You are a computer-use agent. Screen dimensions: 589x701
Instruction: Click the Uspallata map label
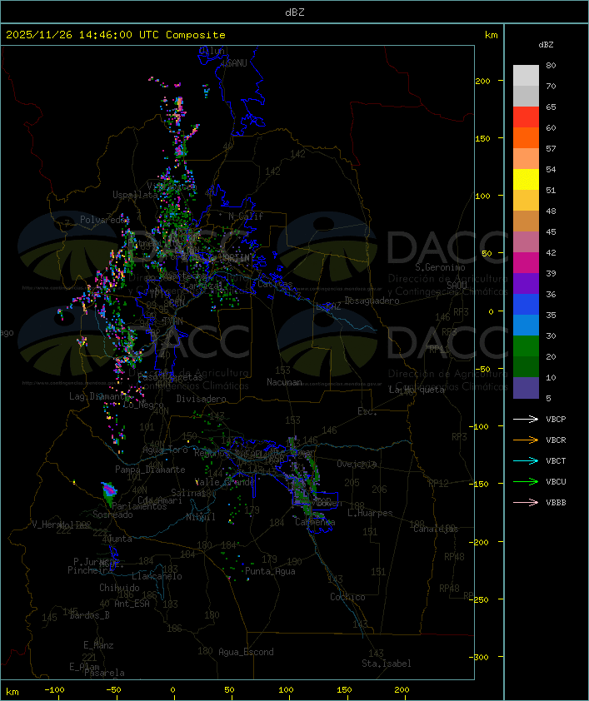pyautogui.click(x=135, y=195)
